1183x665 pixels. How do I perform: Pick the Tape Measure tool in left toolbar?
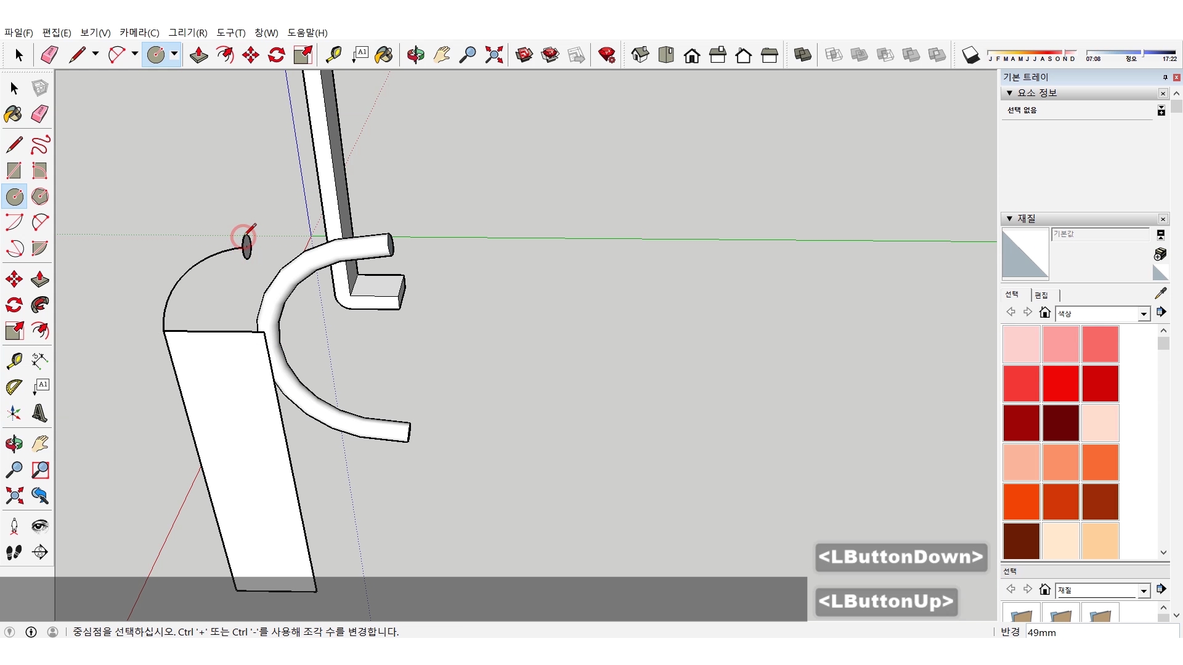(x=14, y=360)
